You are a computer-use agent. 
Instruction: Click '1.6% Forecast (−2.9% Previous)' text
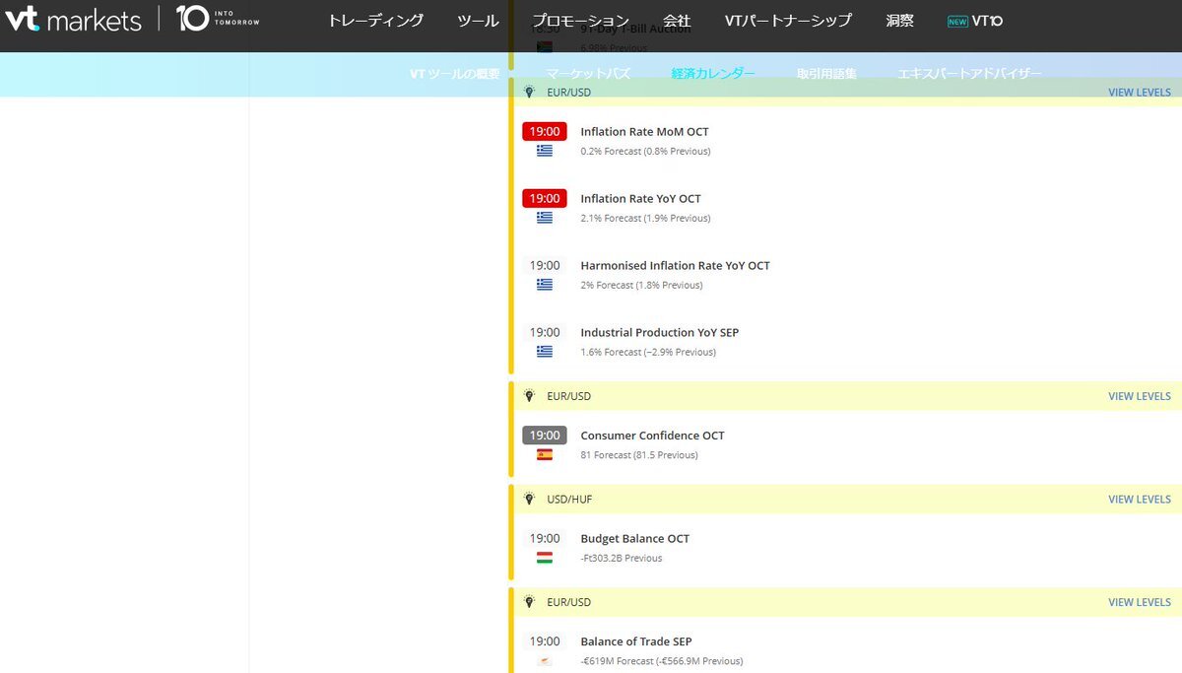[648, 352]
